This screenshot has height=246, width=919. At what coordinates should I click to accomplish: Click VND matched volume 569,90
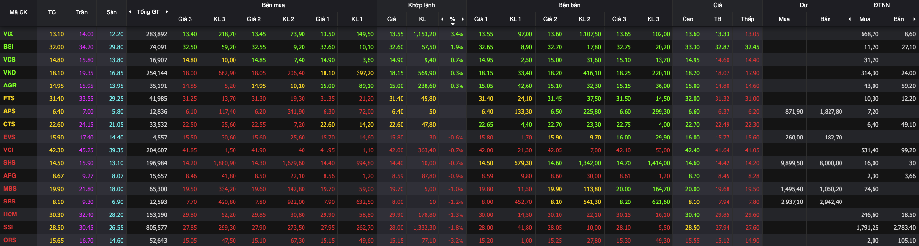tap(426, 73)
